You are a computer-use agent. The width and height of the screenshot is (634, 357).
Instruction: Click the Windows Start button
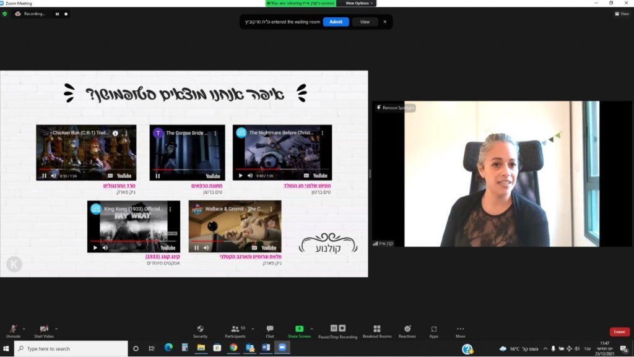[6, 348]
